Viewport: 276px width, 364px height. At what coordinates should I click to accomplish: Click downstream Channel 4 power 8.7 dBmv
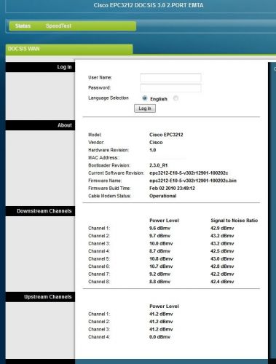159,251
